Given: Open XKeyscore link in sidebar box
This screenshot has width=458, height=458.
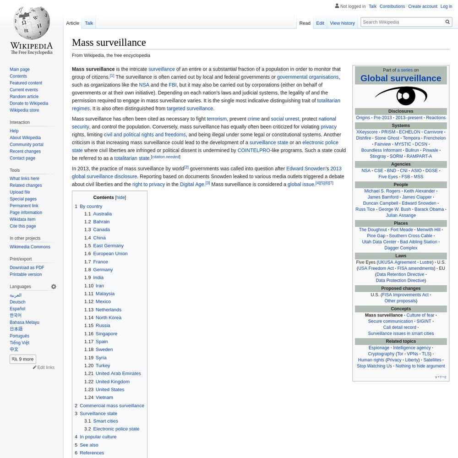Looking at the screenshot, I should 367,132.
